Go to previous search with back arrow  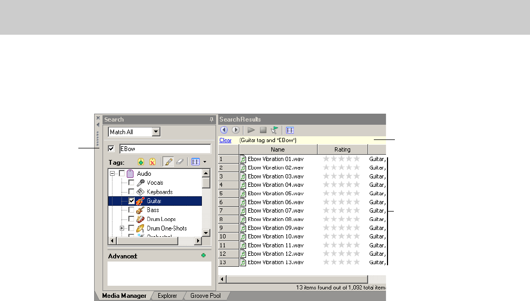[x=224, y=130]
